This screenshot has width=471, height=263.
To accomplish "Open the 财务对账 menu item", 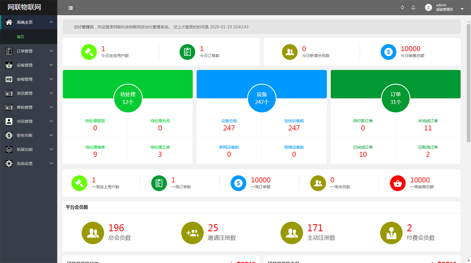I will click(x=25, y=135).
